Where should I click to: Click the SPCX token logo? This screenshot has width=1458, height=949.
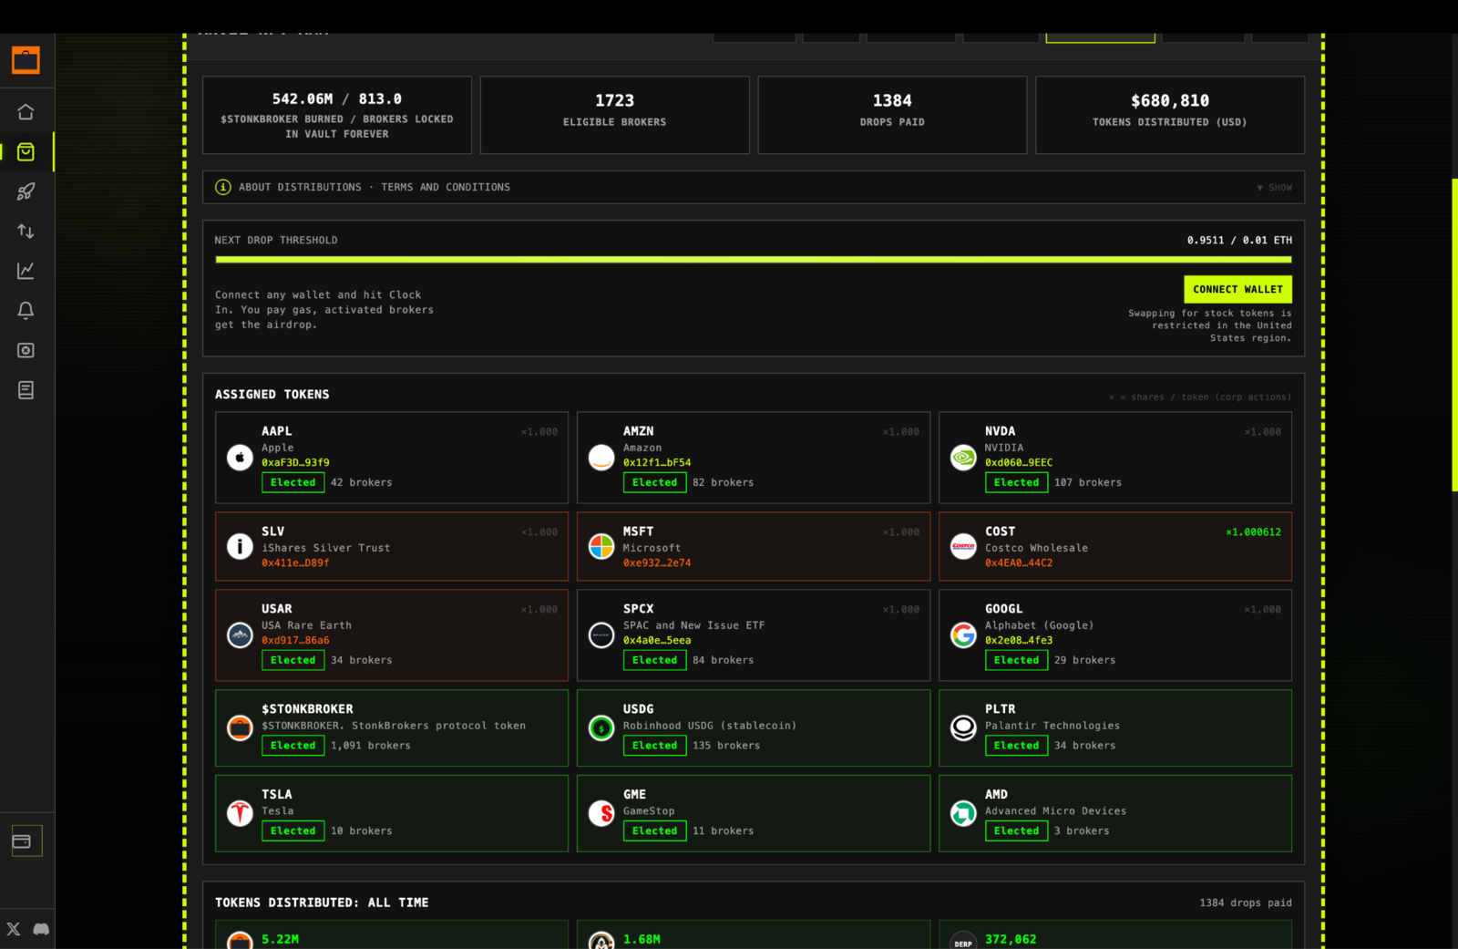point(601,634)
